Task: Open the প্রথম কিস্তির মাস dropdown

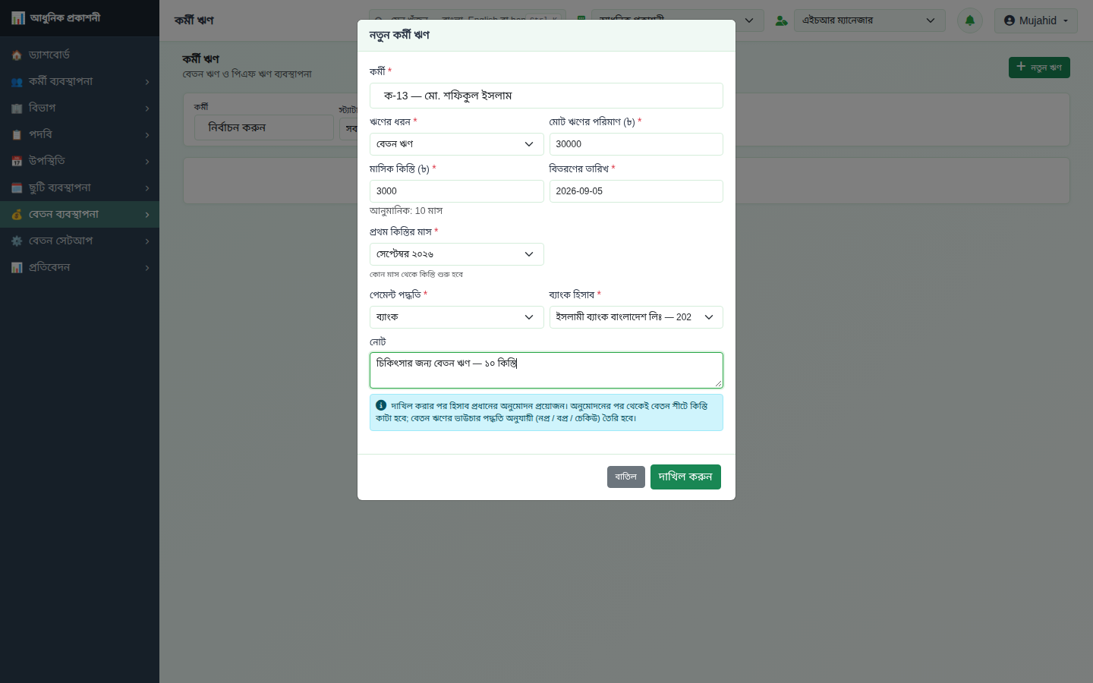Action: (457, 254)
